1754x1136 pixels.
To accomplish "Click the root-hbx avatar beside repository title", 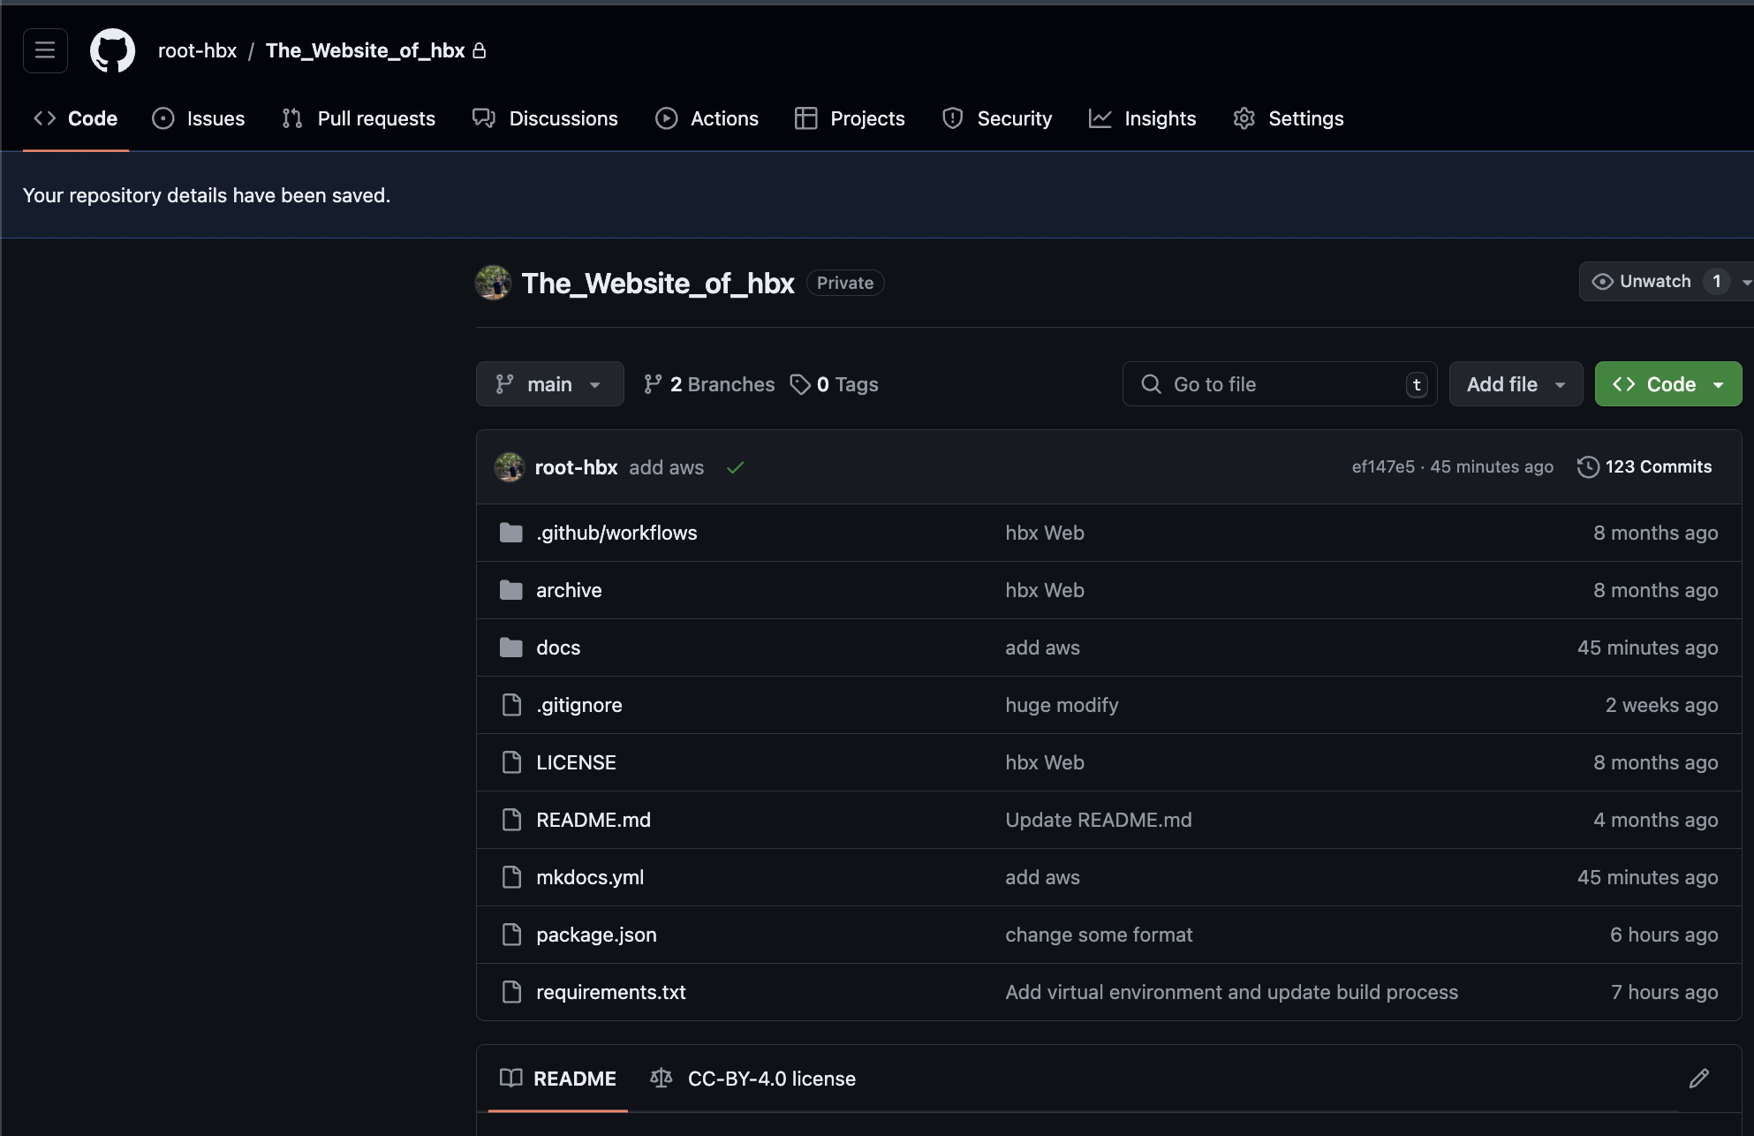I will click(x=493, y=283).
